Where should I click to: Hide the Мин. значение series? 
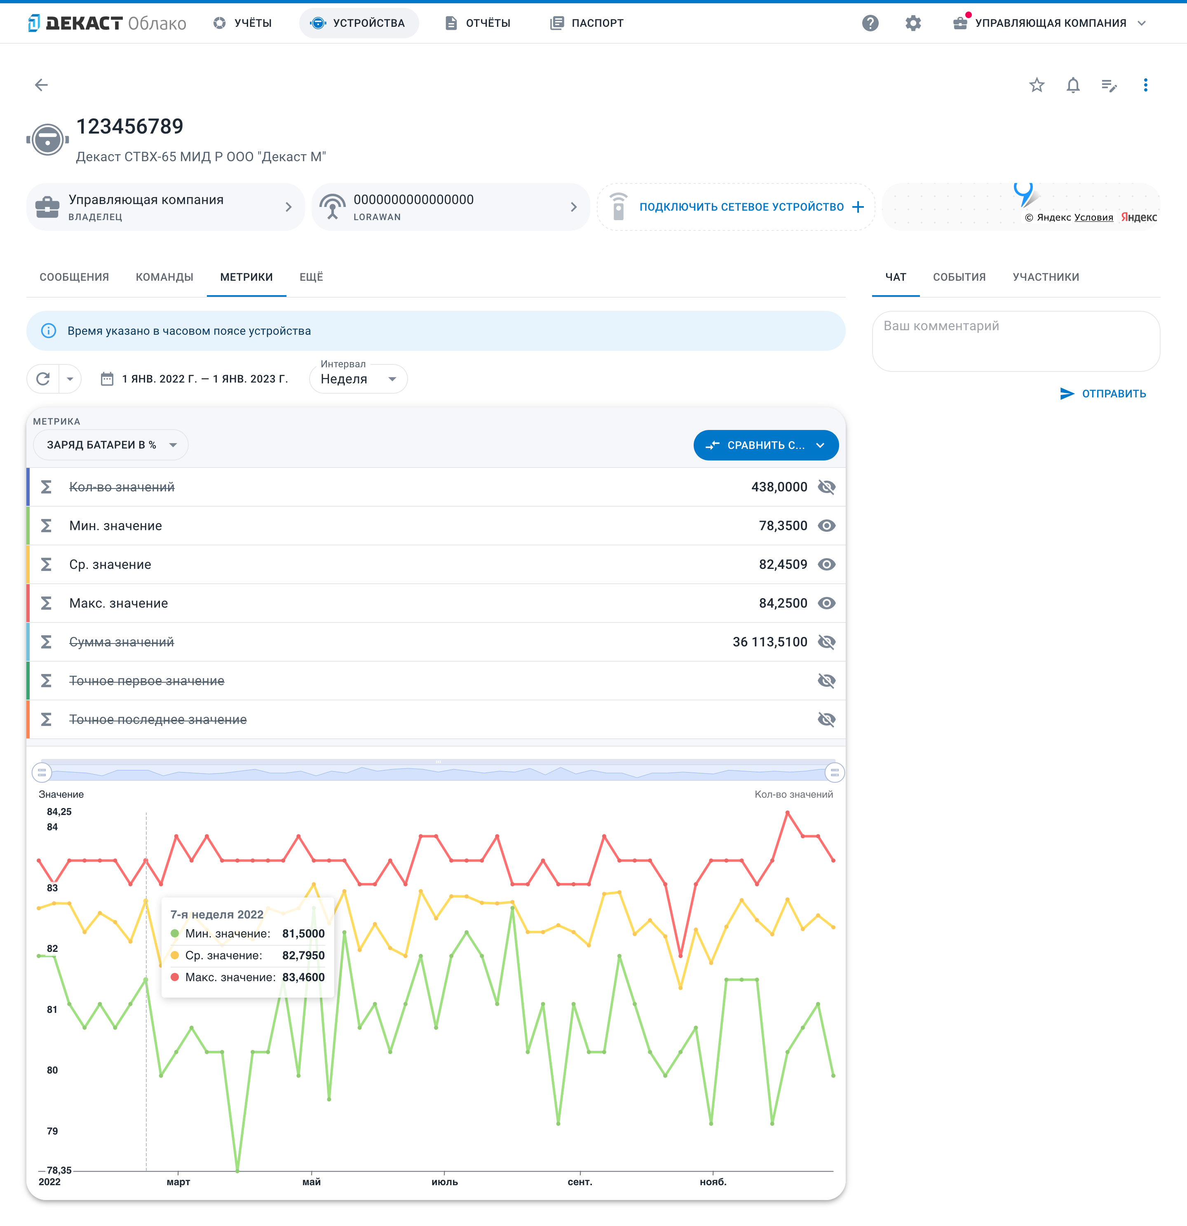(x=827, y=526)
